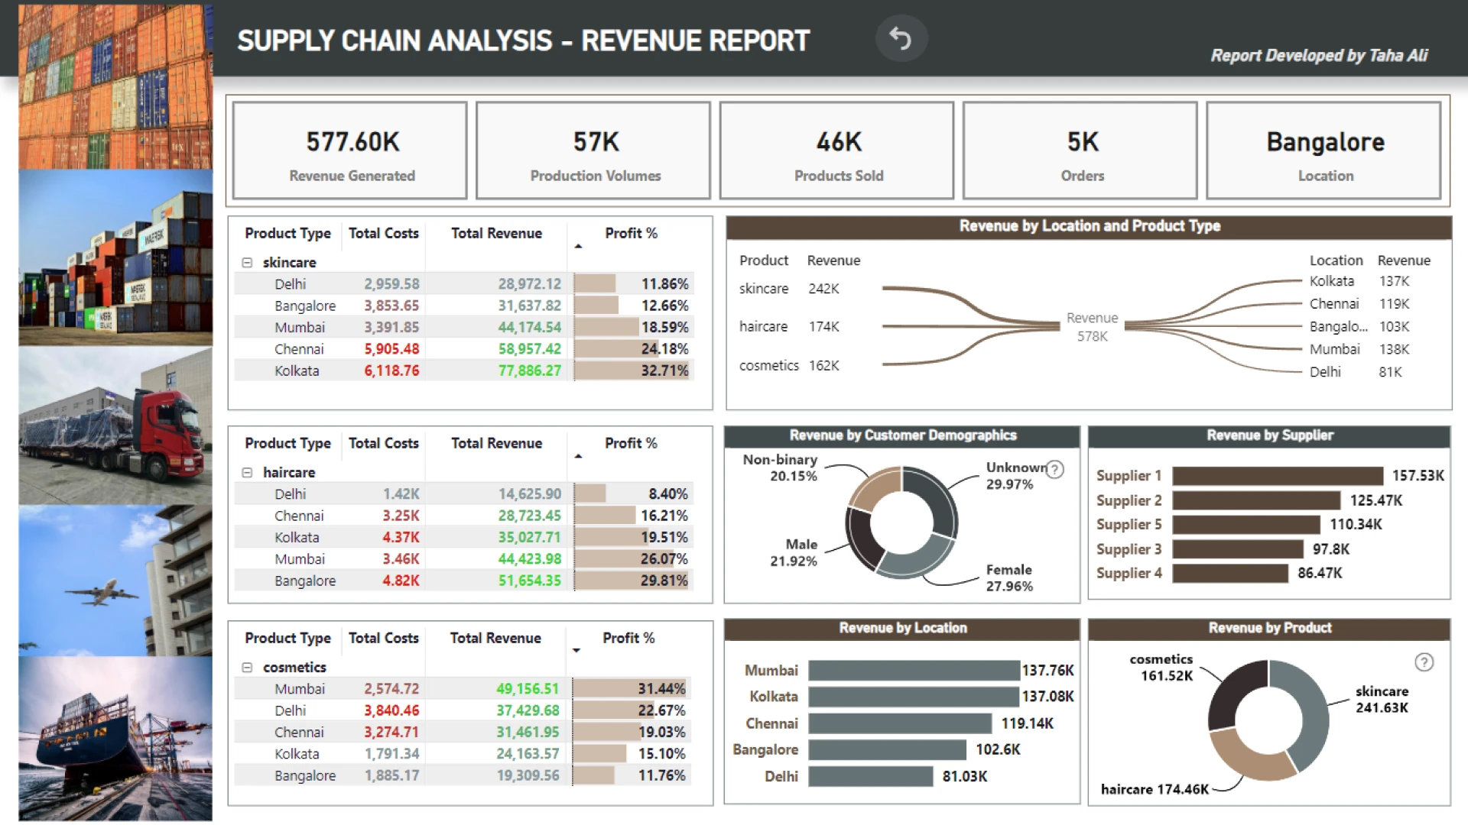Screen dimensions: 1468x825
Task: Click skincare Delhi profit 11.86%
Action: click(x=664, y=284)
